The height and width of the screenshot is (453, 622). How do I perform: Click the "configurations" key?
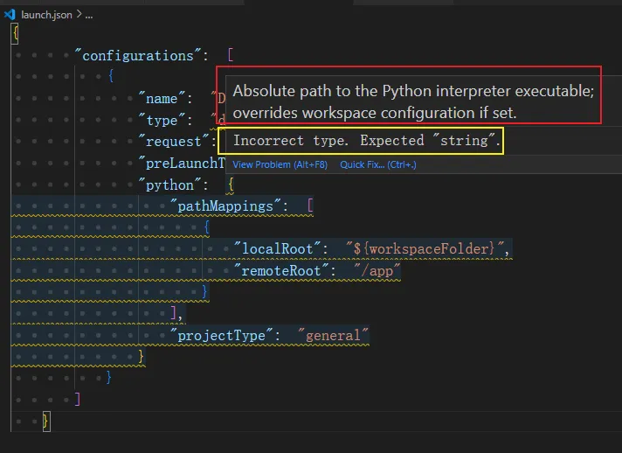tap(138, 56)
